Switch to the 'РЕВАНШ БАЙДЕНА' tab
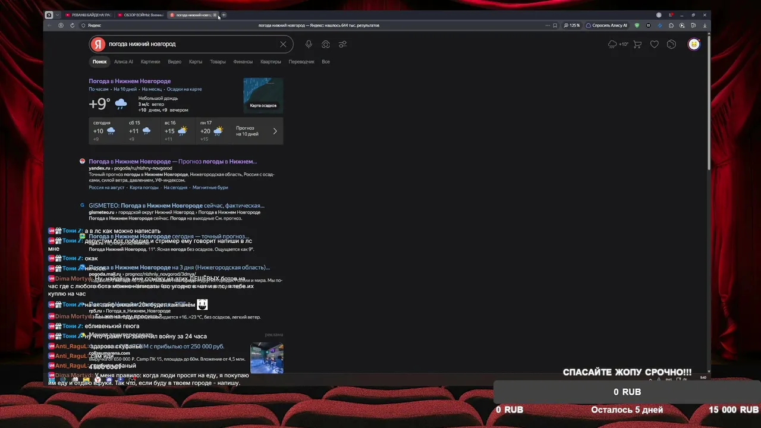The width and height of the screenshot is (761, 428). pyautogui.click(x=89, y=15)
